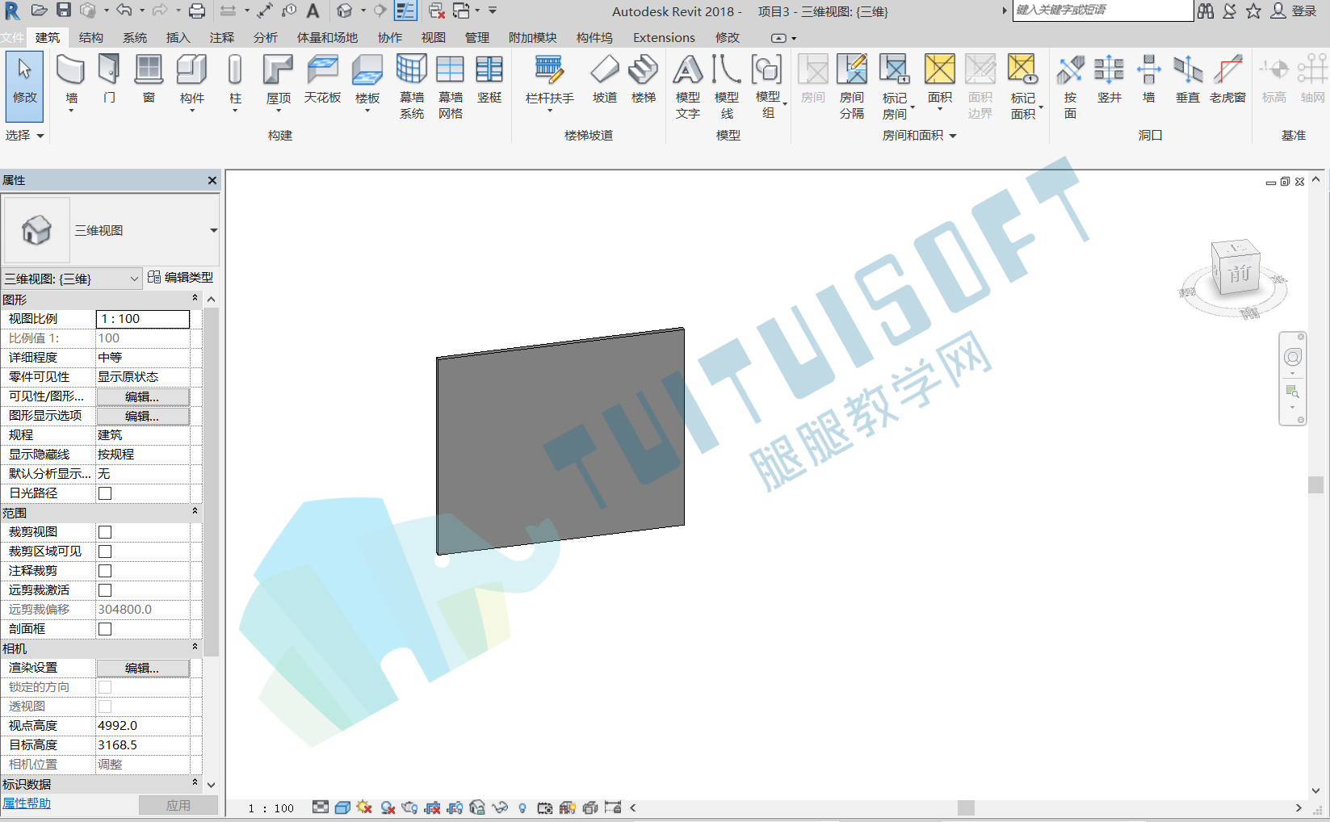The image size is (1330, 822).
Task: Check 裁剪区域可见 crop region visible
Action: [x=105, y=551]
